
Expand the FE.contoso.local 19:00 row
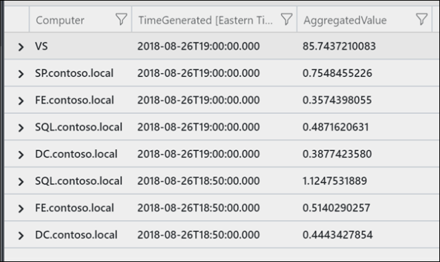point(21,101)
